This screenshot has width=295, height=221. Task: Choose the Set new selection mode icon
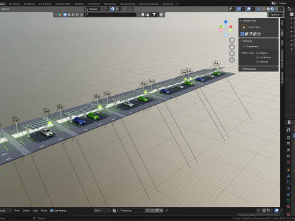coord(243,34)
